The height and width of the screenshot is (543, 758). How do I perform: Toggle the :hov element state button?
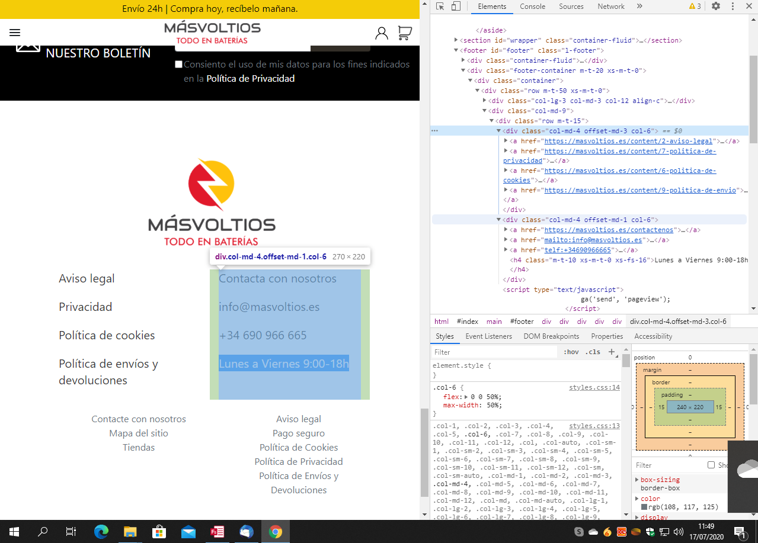(571, 352)
